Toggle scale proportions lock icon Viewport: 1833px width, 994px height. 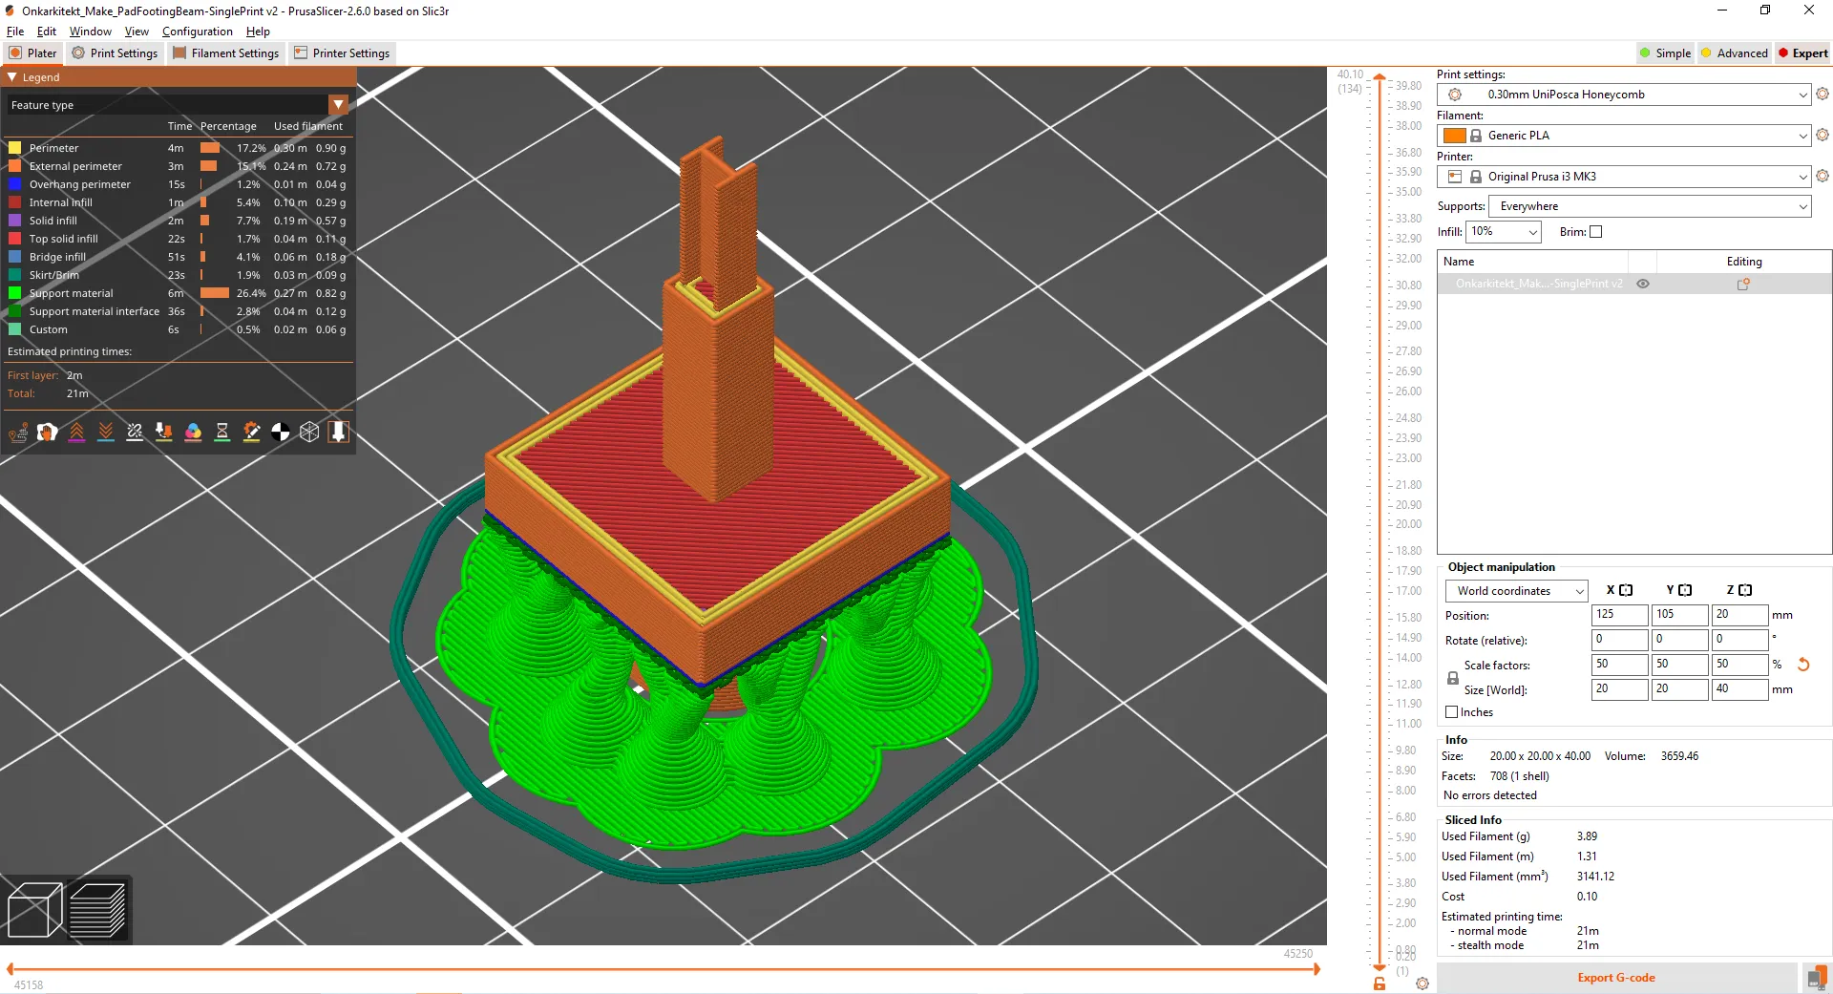[1453, 678]
